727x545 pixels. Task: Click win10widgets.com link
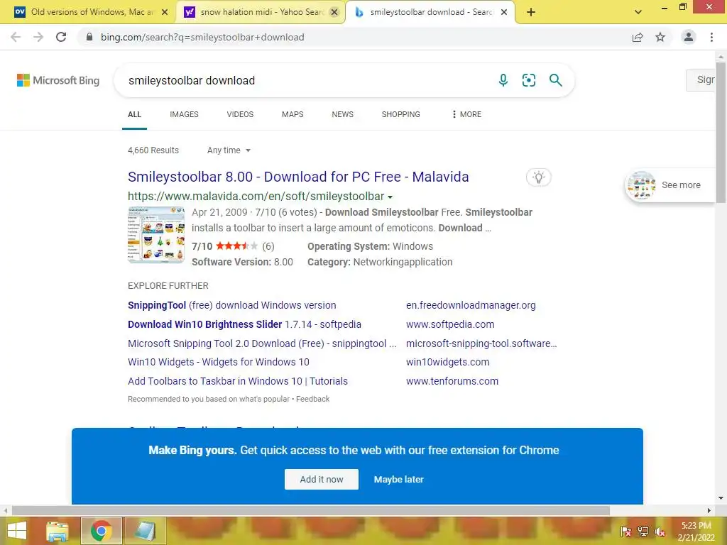447,362
